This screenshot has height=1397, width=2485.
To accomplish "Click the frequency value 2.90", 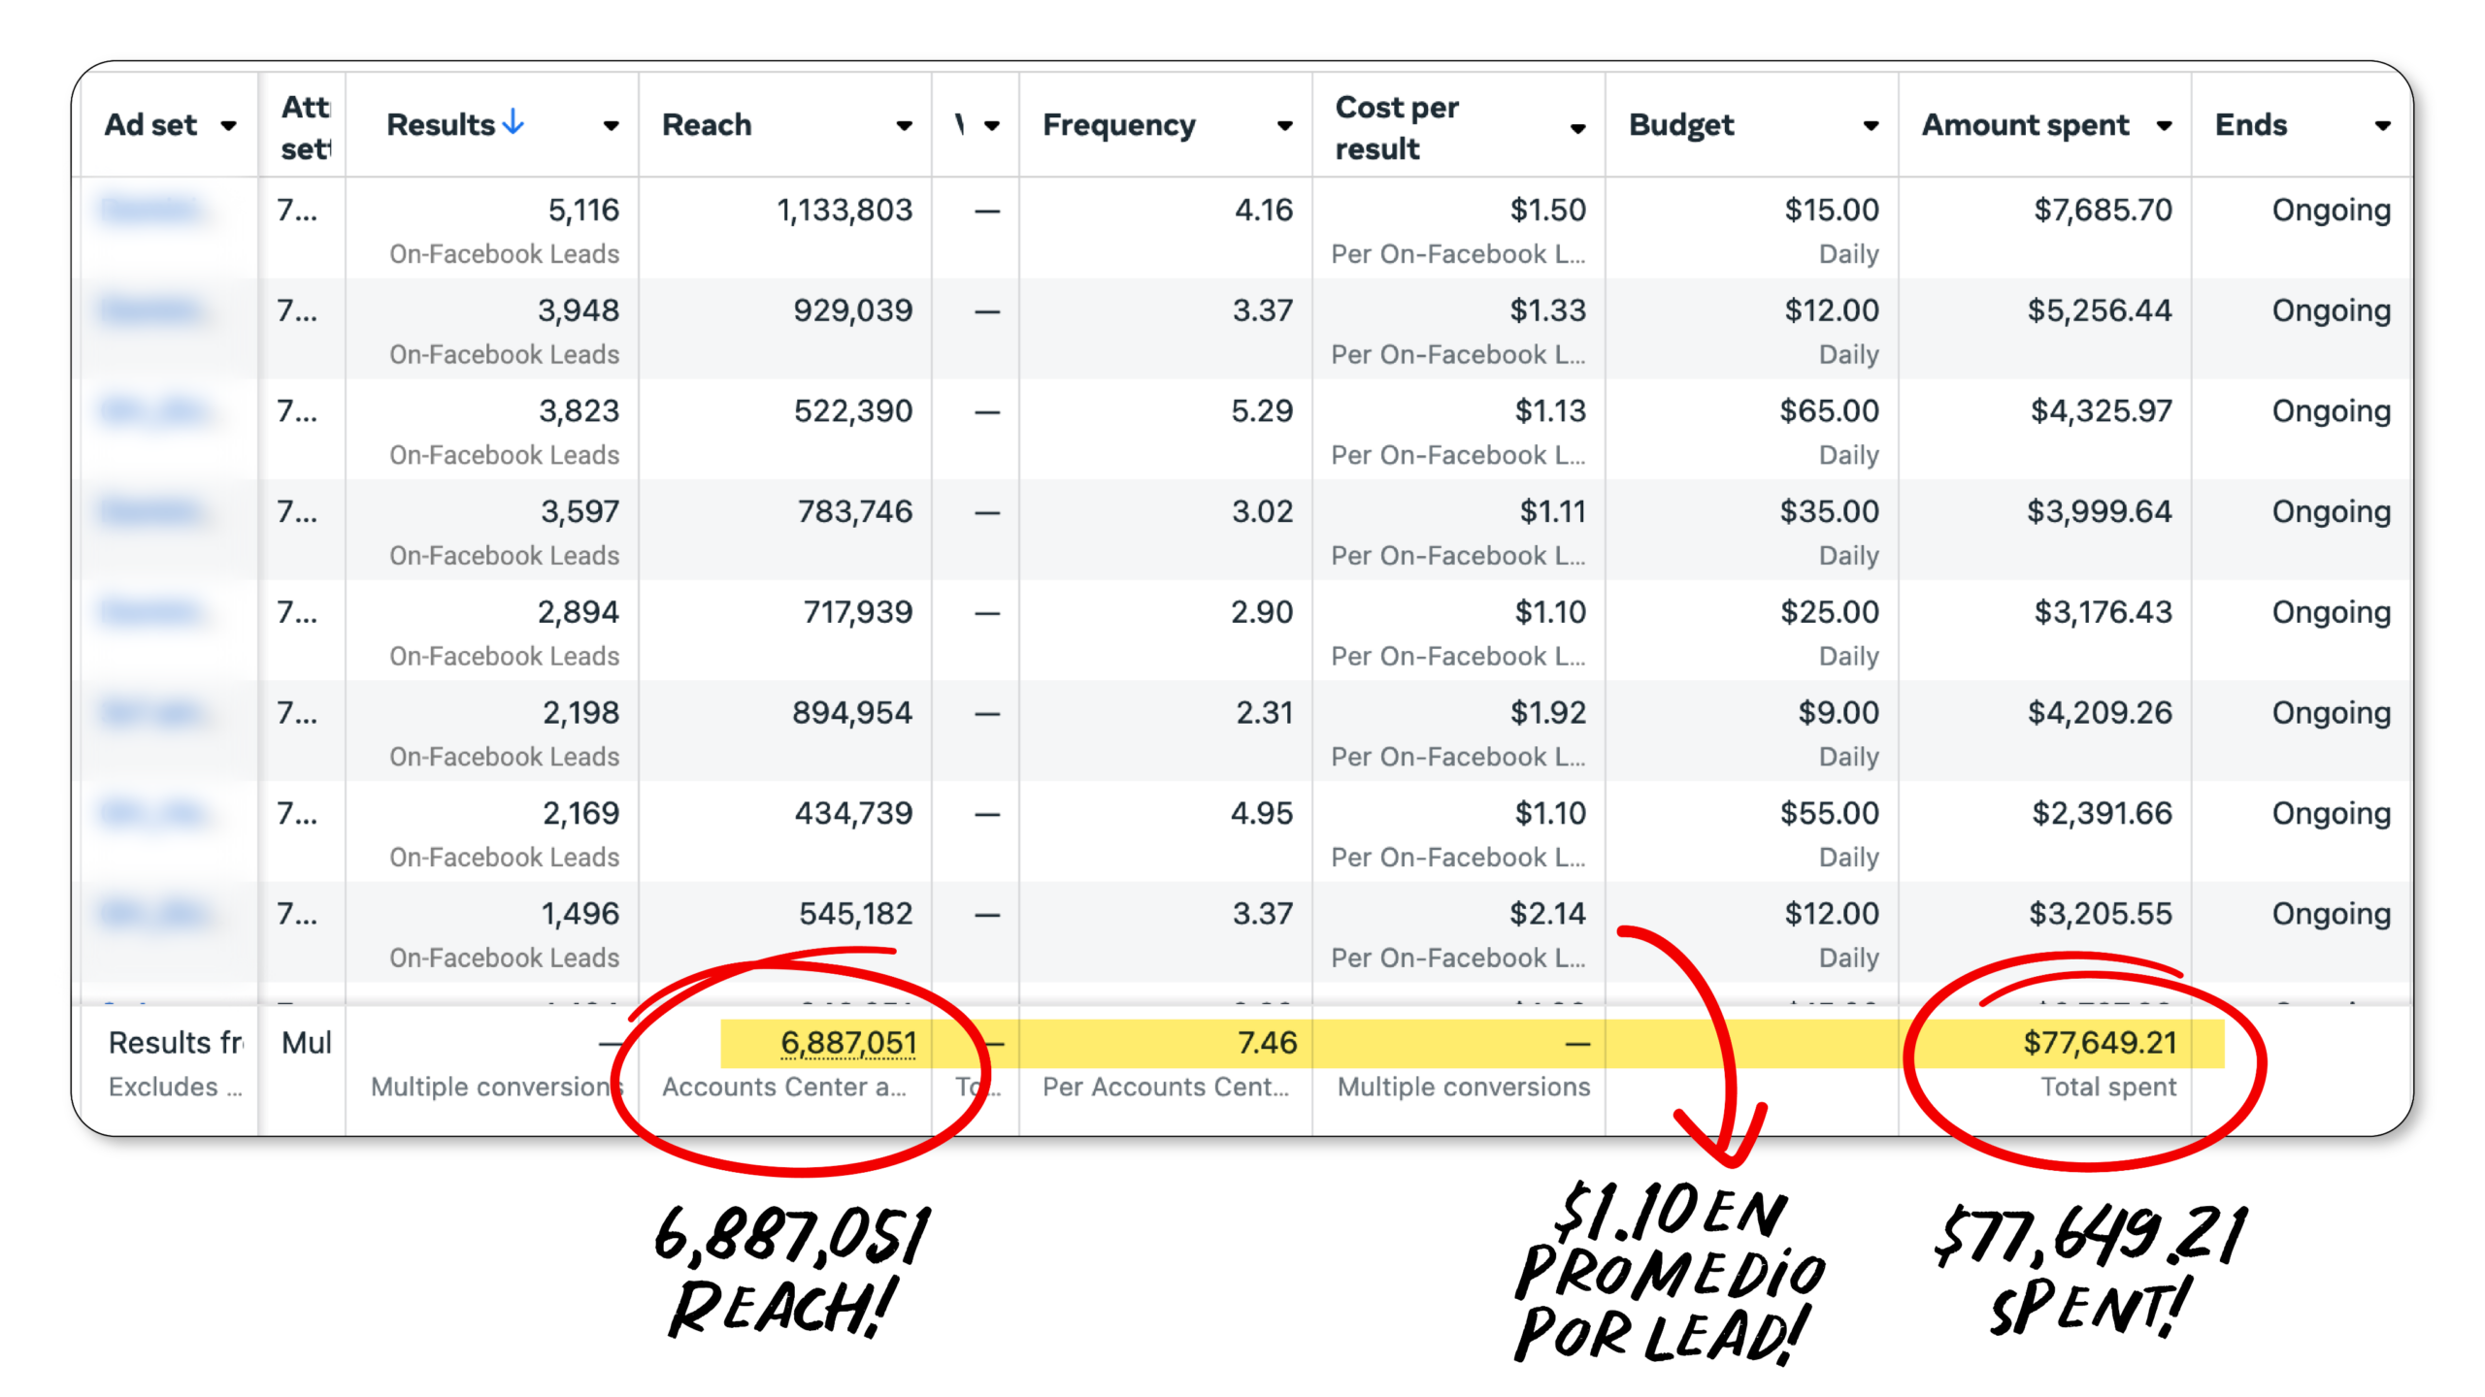I will [x=1262, y=612].
